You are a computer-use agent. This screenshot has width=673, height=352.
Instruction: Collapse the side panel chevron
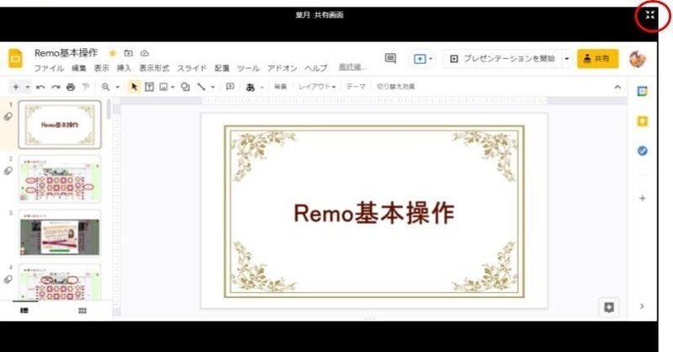coord(642,307)
